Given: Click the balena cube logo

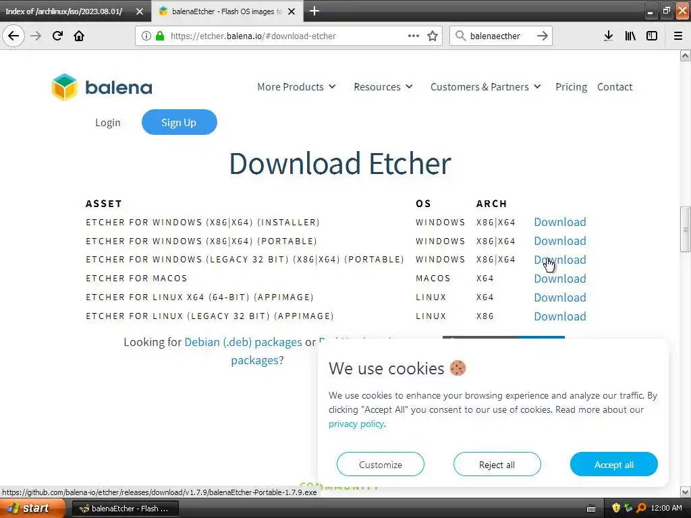Looking at the screenshot, I should click(64, 87).
